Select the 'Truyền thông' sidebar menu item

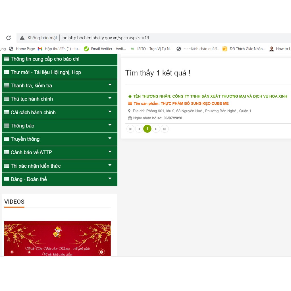25,139
